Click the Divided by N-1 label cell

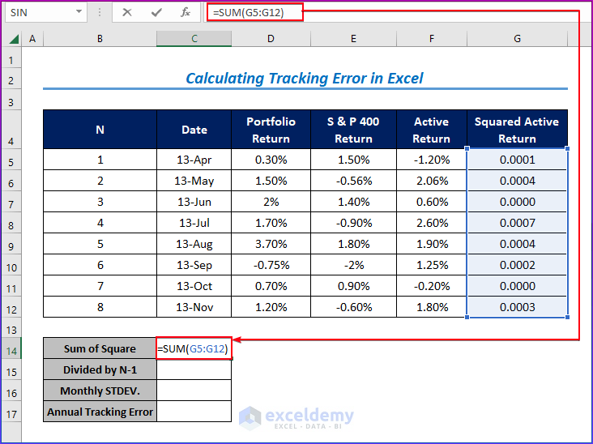point(100,369)
